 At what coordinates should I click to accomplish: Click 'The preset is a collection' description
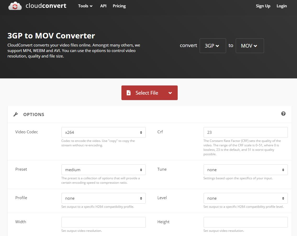(100, 180)
